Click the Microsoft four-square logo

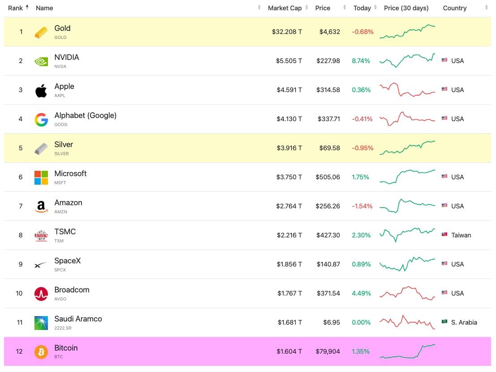click(41, 178)
